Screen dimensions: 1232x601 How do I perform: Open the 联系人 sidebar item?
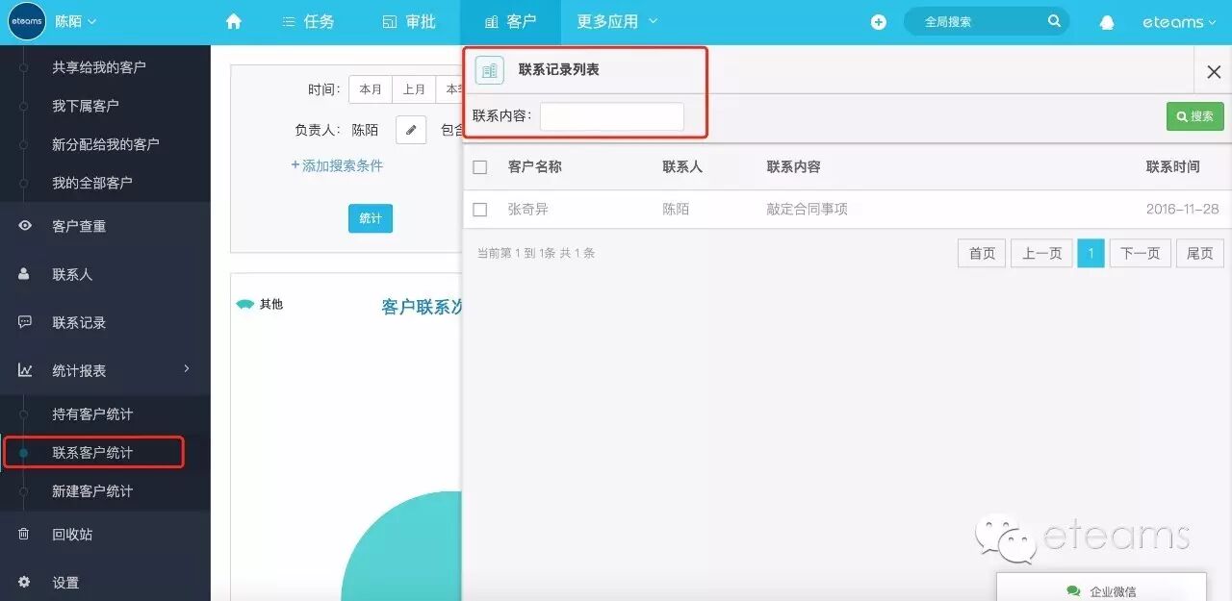pyautogui.click(x=72, y=274)
